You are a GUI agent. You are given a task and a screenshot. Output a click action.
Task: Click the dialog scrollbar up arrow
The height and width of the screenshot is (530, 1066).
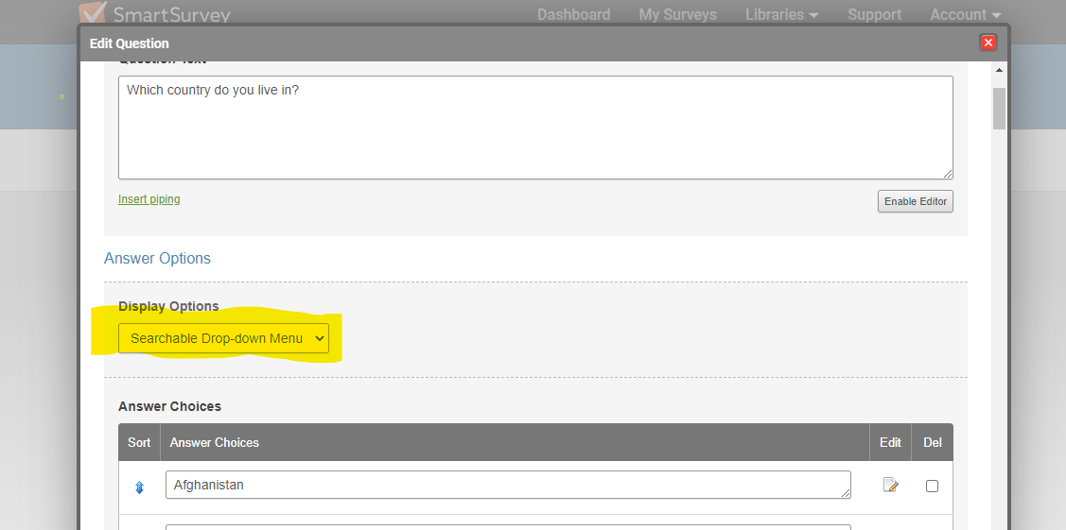999,71
